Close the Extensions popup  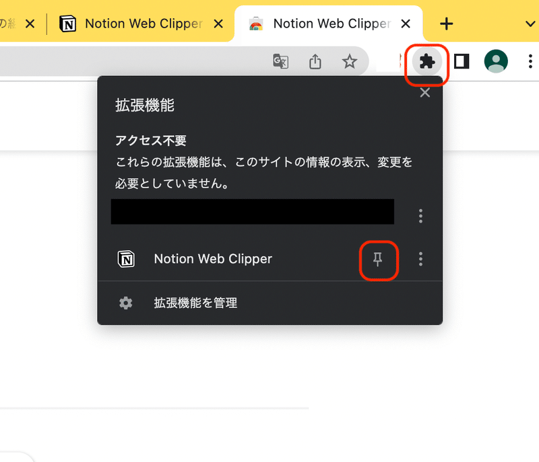(425, 93)
